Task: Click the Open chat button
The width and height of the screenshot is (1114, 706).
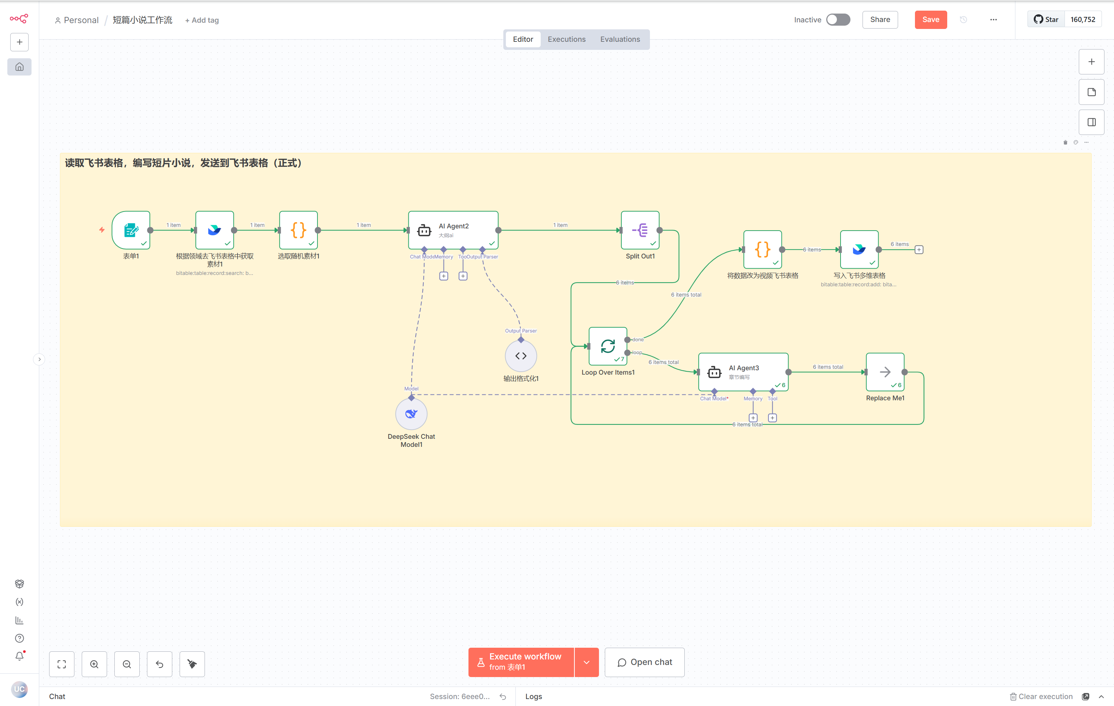Action: (644, 662)
